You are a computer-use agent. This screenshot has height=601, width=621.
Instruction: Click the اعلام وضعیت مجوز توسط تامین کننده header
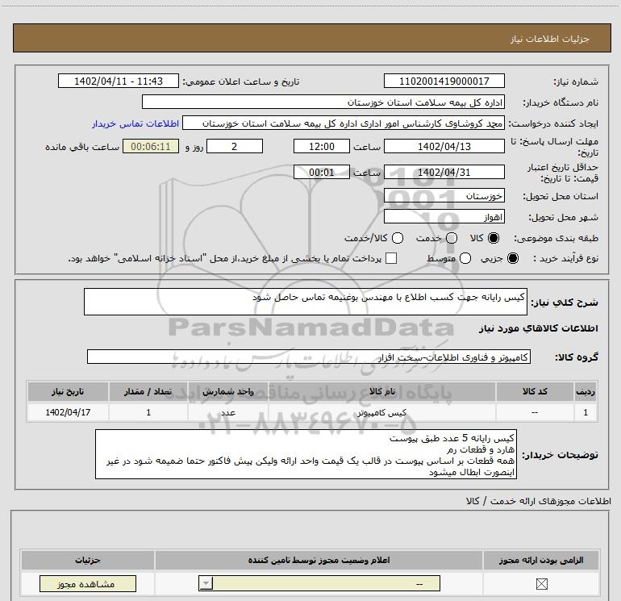319,561
